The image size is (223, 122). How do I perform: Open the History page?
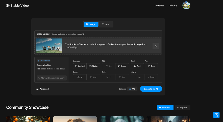pos(173,6)
